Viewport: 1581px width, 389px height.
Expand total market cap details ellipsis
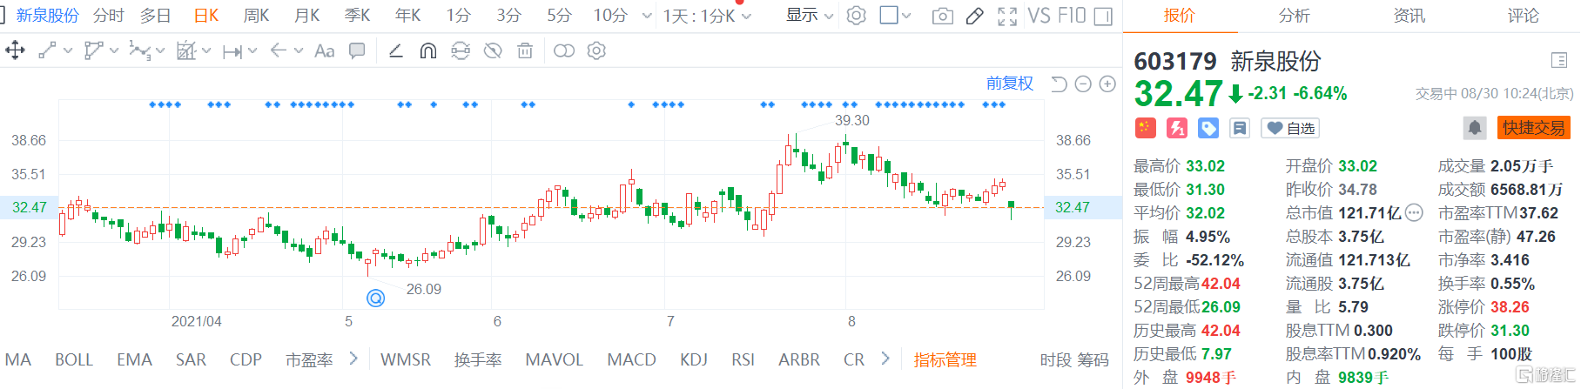coord(1414,212)
